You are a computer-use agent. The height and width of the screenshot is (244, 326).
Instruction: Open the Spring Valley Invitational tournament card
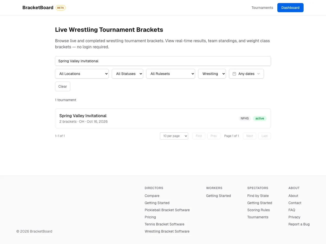pyautogui.click(x=163, y=118)
